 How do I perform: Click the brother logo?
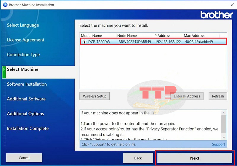[x=217, y=15]
